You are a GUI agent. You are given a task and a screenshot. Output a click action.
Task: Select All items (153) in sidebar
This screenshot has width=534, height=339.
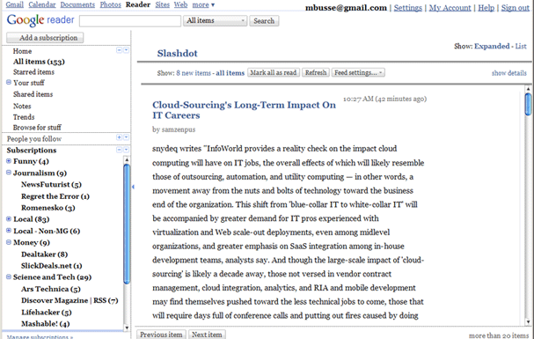tap(39, 62)
